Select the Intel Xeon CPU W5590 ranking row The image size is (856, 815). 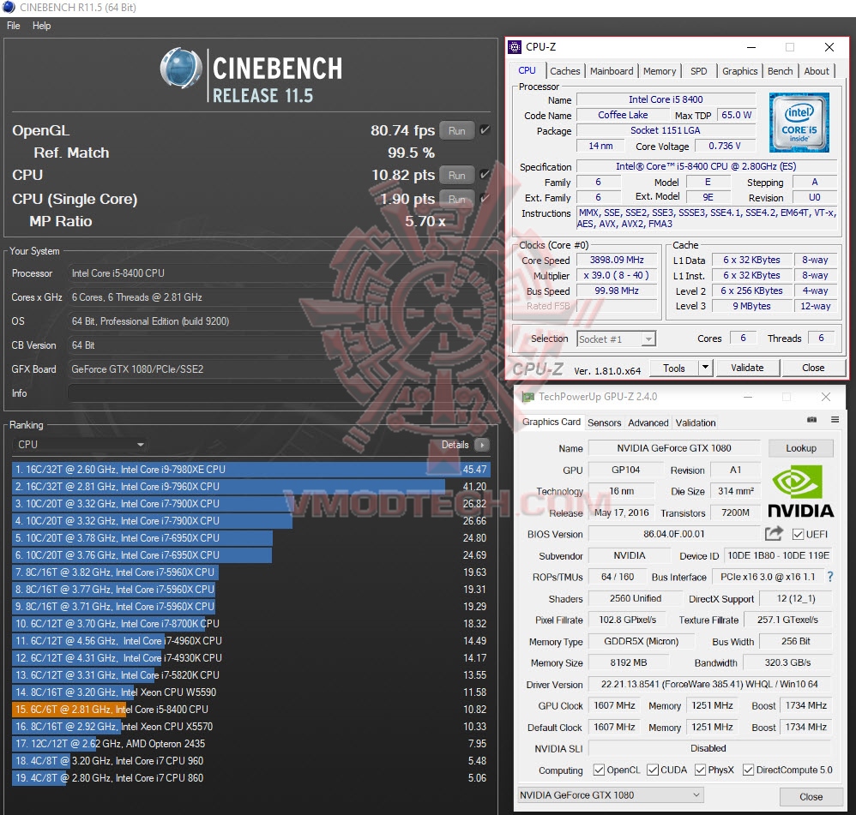[x=250, y=692]
